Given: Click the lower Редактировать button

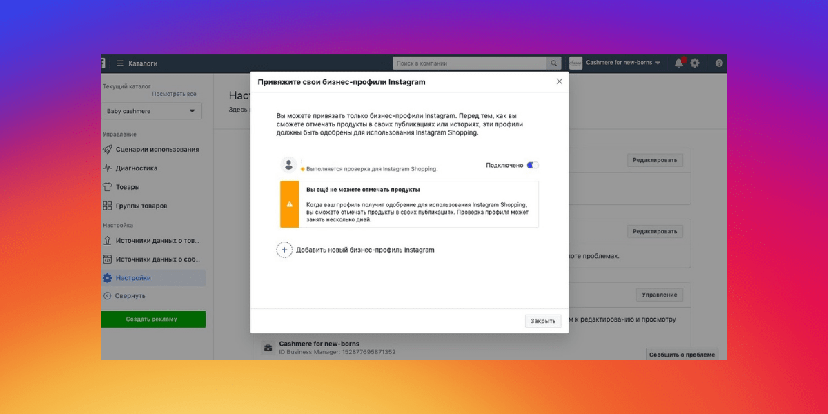Looking at the screenshot, I should [655, 231].
